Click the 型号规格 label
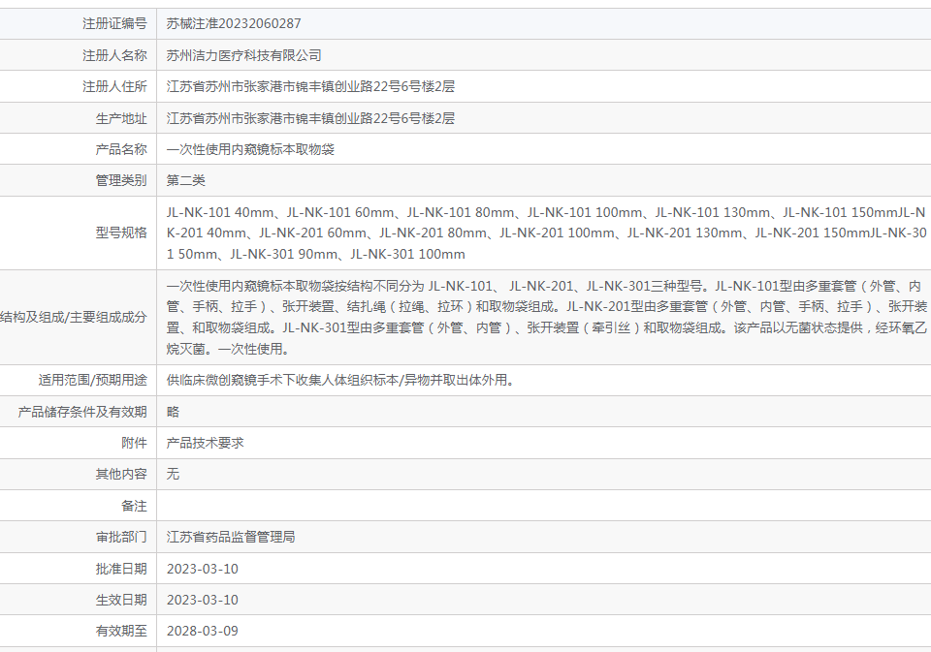The height and width of the screenshot is (652, 931). (x=121, y=233)
